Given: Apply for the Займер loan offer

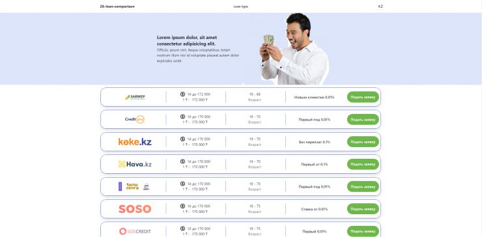Looking at the screenshot, I should pyautogui.click(x=363, y=97).
